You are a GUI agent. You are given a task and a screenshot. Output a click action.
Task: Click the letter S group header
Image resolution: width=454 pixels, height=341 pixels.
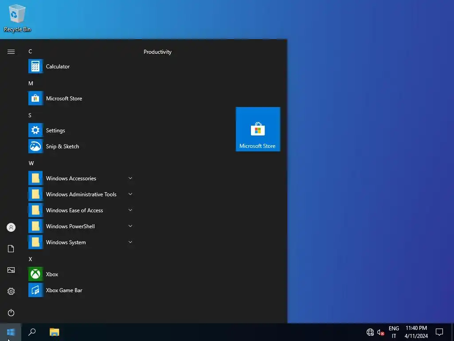click(30, 115)
